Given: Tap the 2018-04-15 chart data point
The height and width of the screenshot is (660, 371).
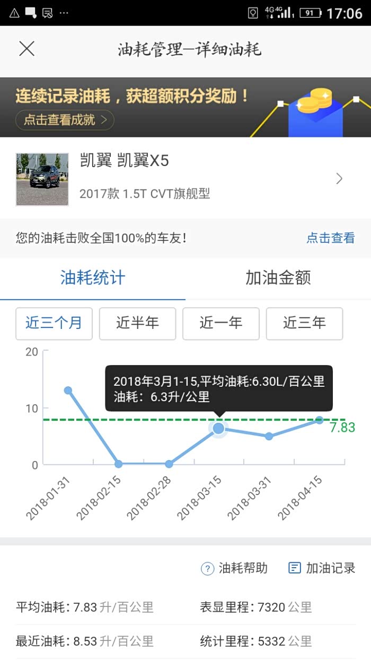Looking at the screenshot, I should coord(320,420).
